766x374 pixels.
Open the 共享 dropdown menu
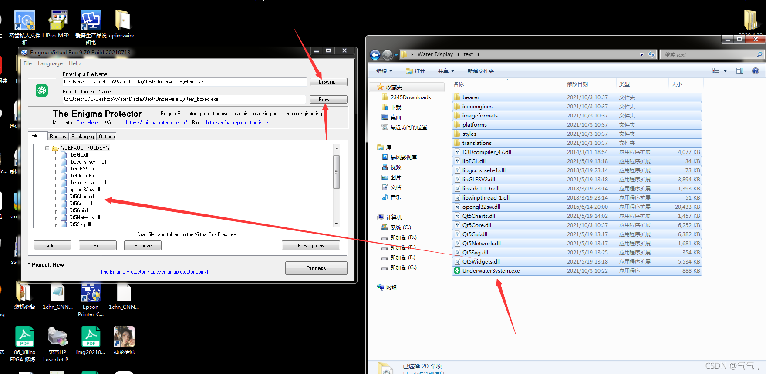pyautogui.click(x=446, y=71)
